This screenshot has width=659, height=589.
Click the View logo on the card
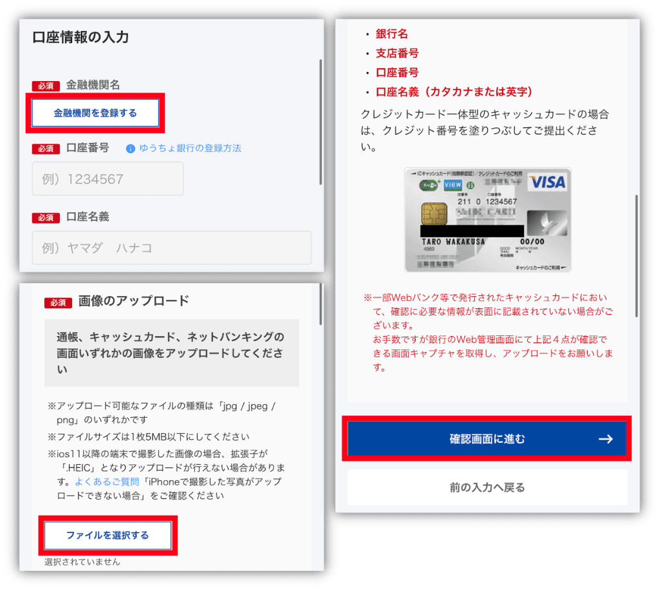452,185
